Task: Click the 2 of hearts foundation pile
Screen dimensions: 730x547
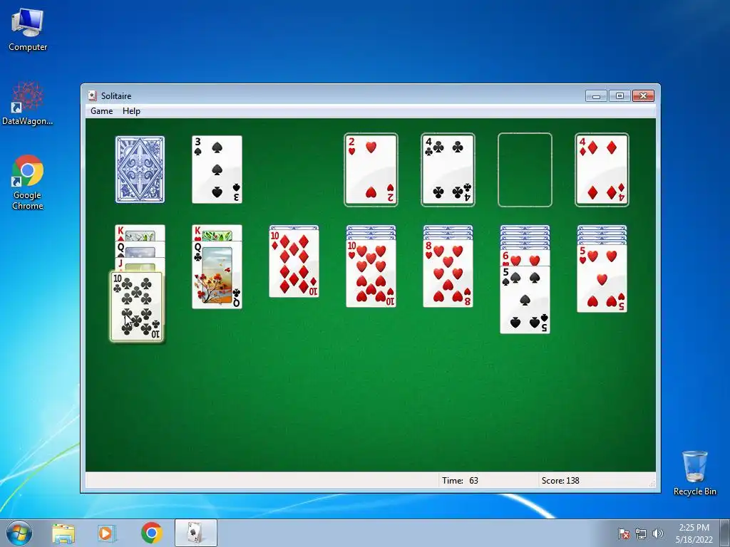Action: pyautogui.click(x=371, y=170)
